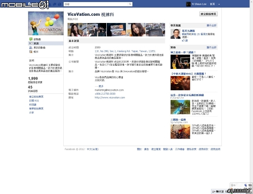Open the messages icon in Facebook top bar
The height and width of the screenshot is (194, 253).
[x=55, y=4]
